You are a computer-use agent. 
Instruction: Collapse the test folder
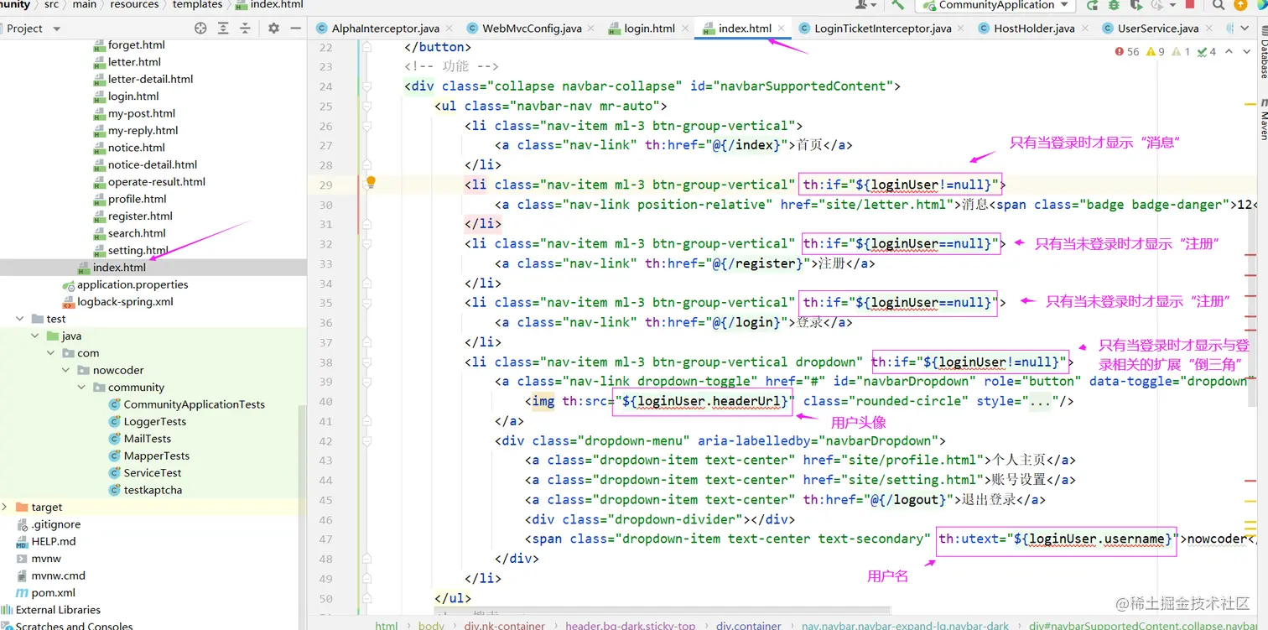(20, 319)
